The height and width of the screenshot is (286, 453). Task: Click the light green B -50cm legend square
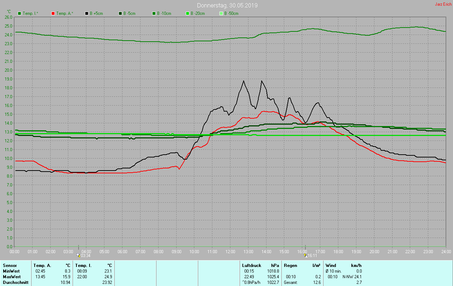(x=221, y=13)
